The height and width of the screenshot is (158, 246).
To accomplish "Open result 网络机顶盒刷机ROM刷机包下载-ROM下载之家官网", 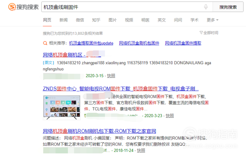I will pyautogui.click(x=99, y=131).
